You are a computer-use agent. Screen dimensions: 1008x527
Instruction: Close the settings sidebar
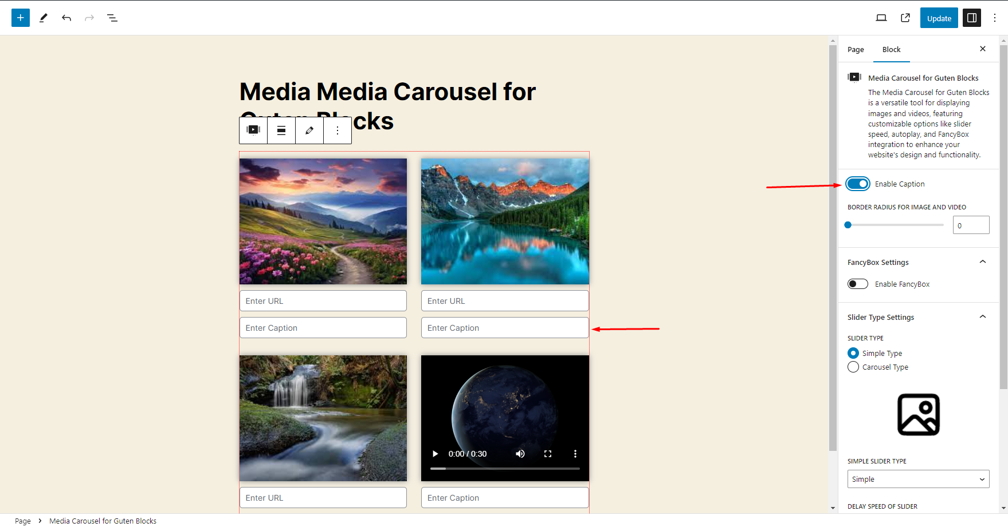coord(983,49)
